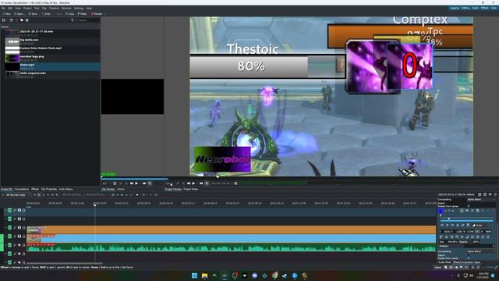Screen dimensions: 499x281
Task: Click the Undo toolbar button
Action: [x=46, y=14]
